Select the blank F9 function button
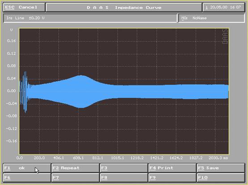 (x=172, y=177)
